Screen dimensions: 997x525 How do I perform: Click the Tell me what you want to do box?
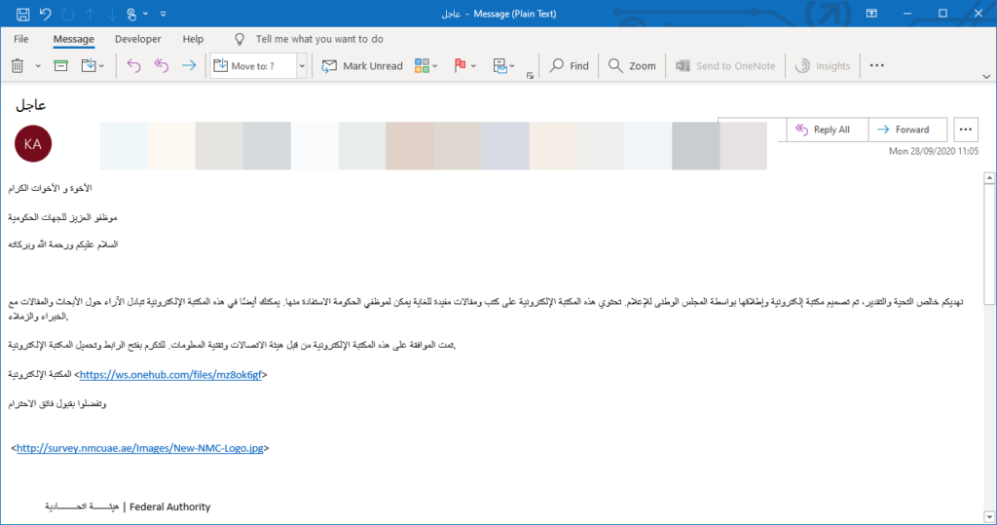coord(319,39)
